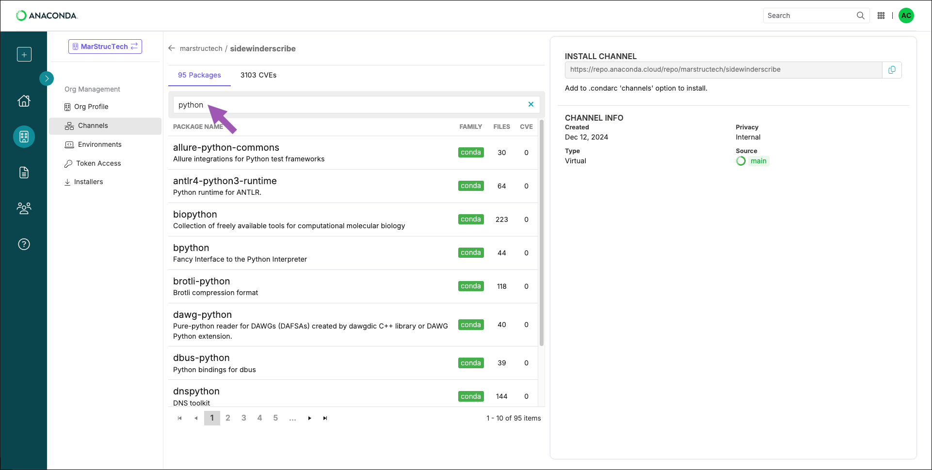Open allure-python-commons package
Screen dimensions: 932x470
click(226, 147)
